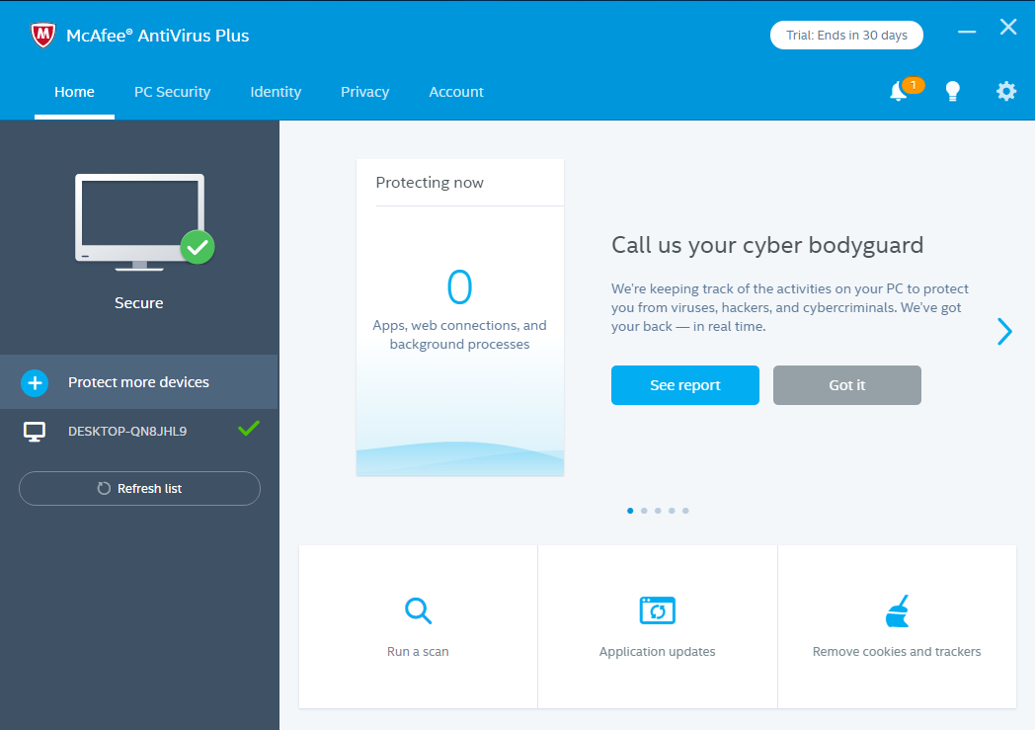Image resolution: width=1035 pixels, height=730 pixels.
Task: Click the Secure status label
Action: coord(138,303)
